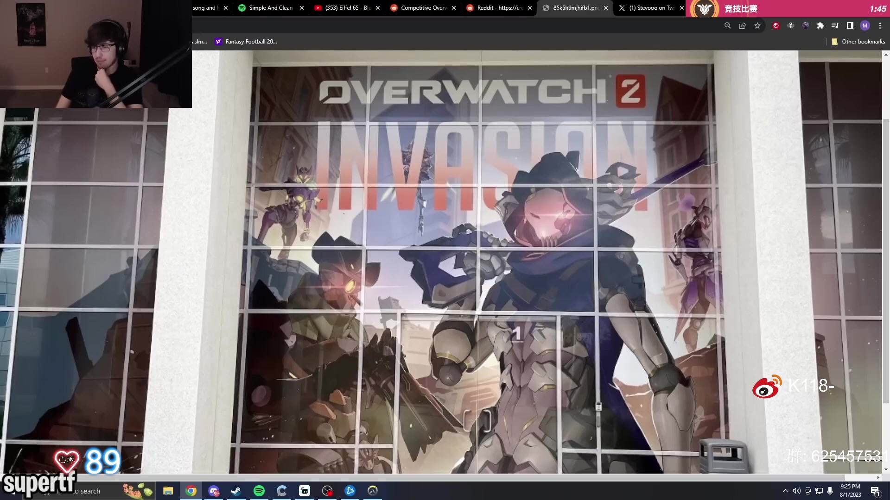The height and width of the screenshot is (500, 890).
Task: Open the white square robot-face app icon
Action: 305,491
